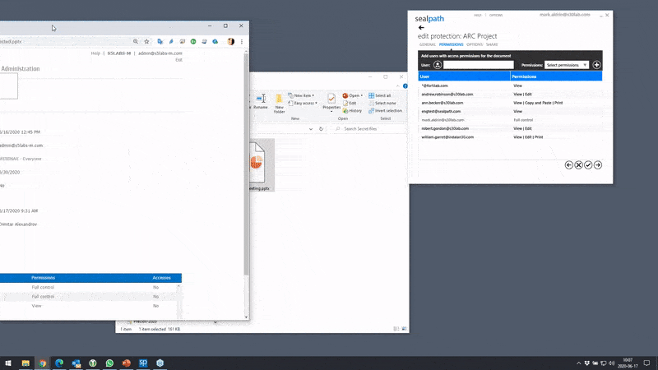Open WhatsApp from the taskbar
Image resolution: width=658 pixels, height=370 pixels.
[109, 363]
